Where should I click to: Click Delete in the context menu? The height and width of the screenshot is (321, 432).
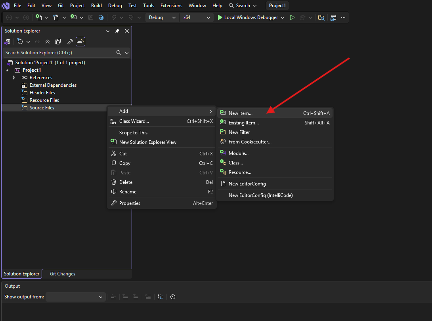click(162, 182)
